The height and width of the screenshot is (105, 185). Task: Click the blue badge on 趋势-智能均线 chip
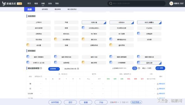[x=55, y=57]
